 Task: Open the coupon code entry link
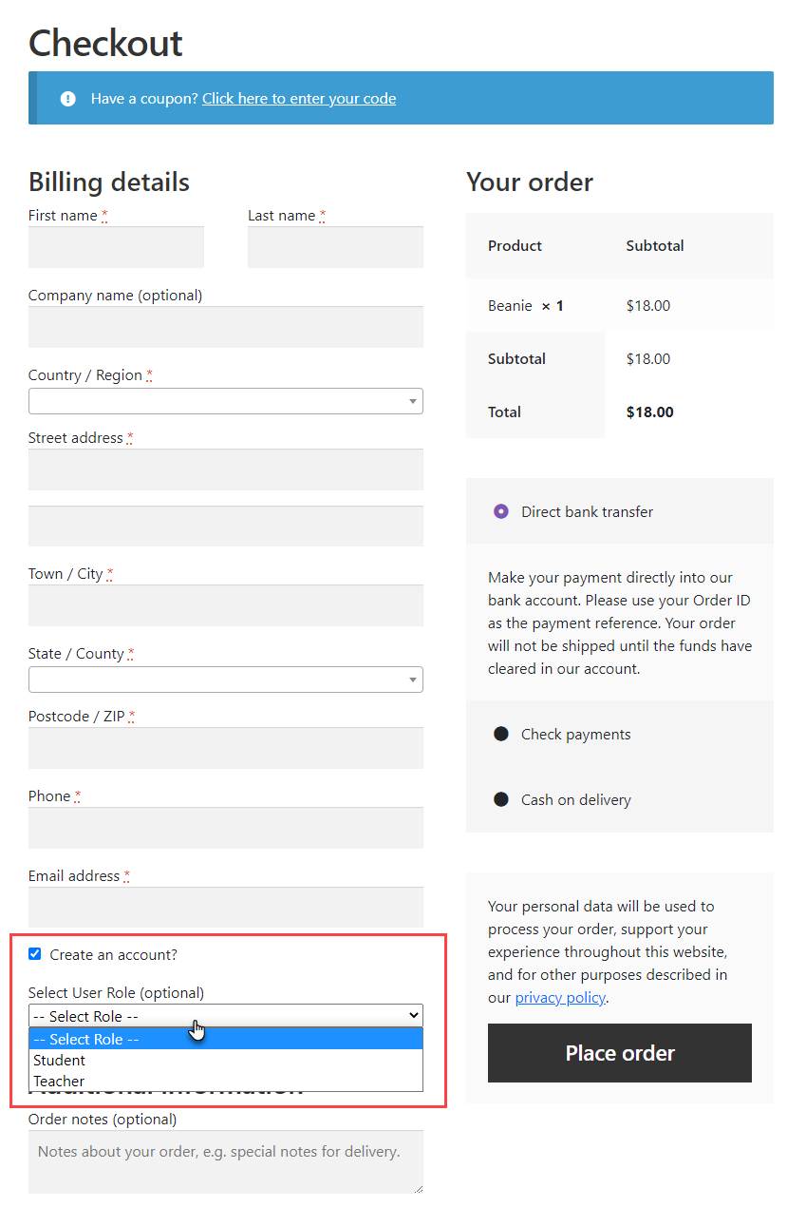click(299, 99)
